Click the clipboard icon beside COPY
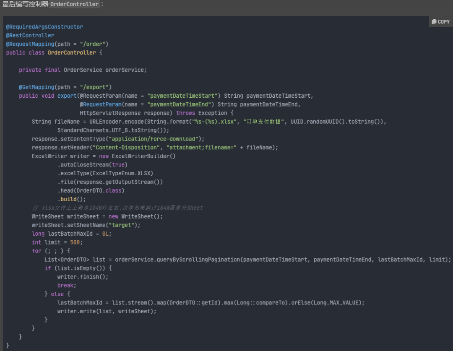 tap(434, 22)
